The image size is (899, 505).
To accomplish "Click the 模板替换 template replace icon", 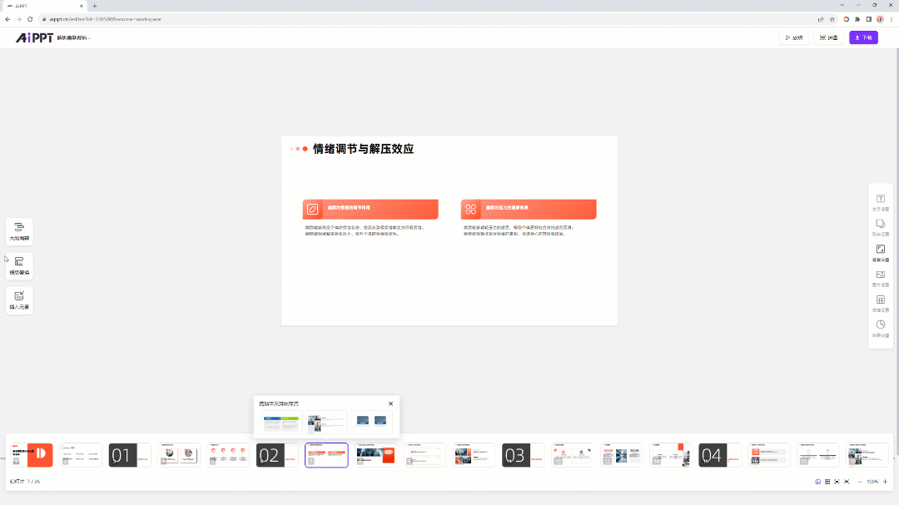I will click(x=19, y=265).
